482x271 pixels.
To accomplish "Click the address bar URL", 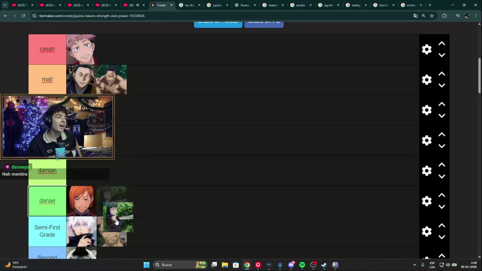I will (x=92, y=16).
